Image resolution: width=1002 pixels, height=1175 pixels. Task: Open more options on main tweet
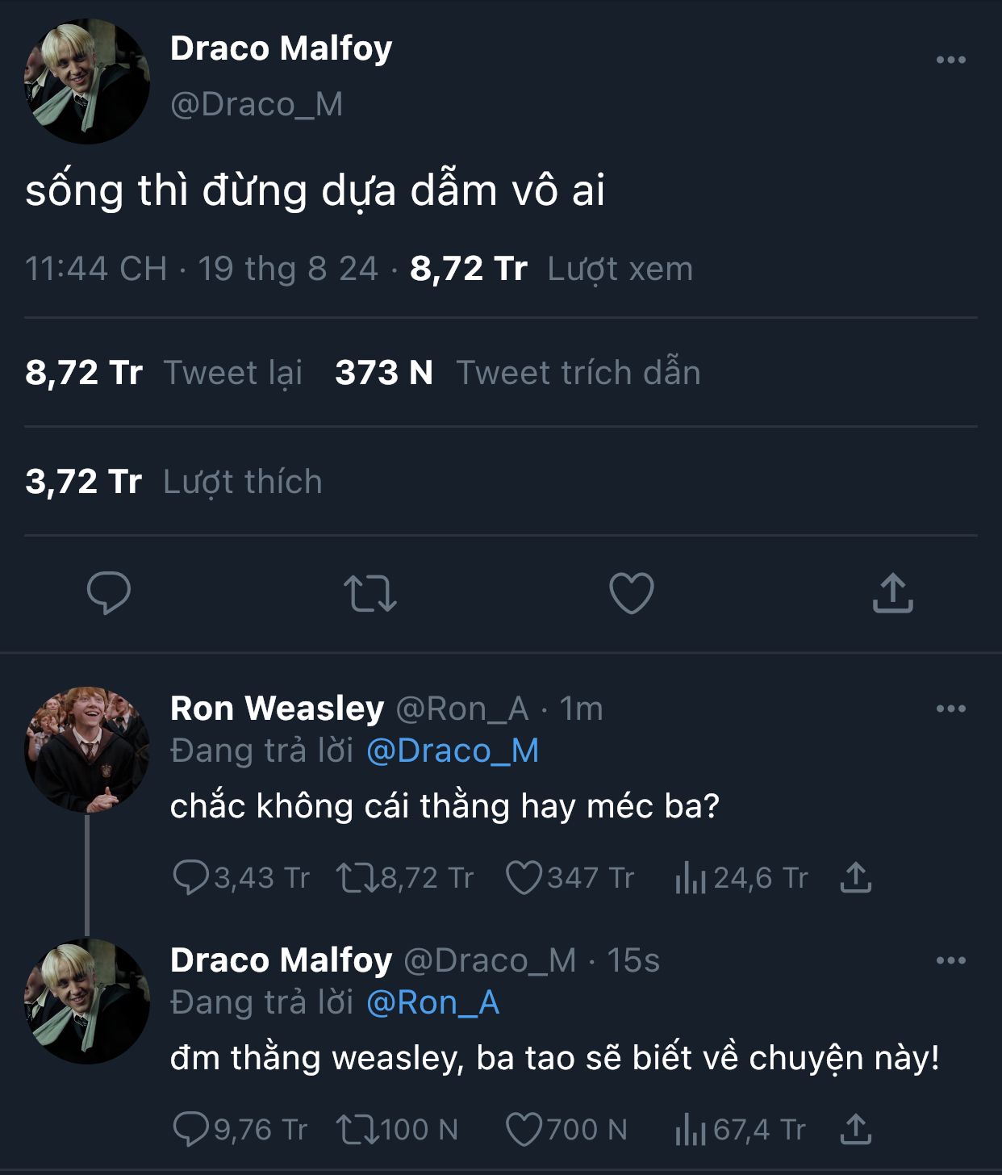pos(950,60)
